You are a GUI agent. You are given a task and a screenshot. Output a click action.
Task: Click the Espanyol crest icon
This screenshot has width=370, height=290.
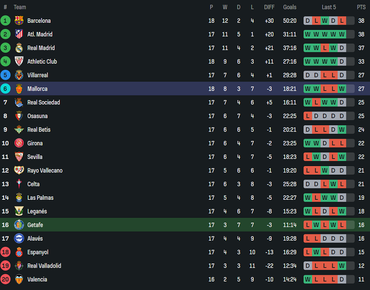(x=19, y=252)
